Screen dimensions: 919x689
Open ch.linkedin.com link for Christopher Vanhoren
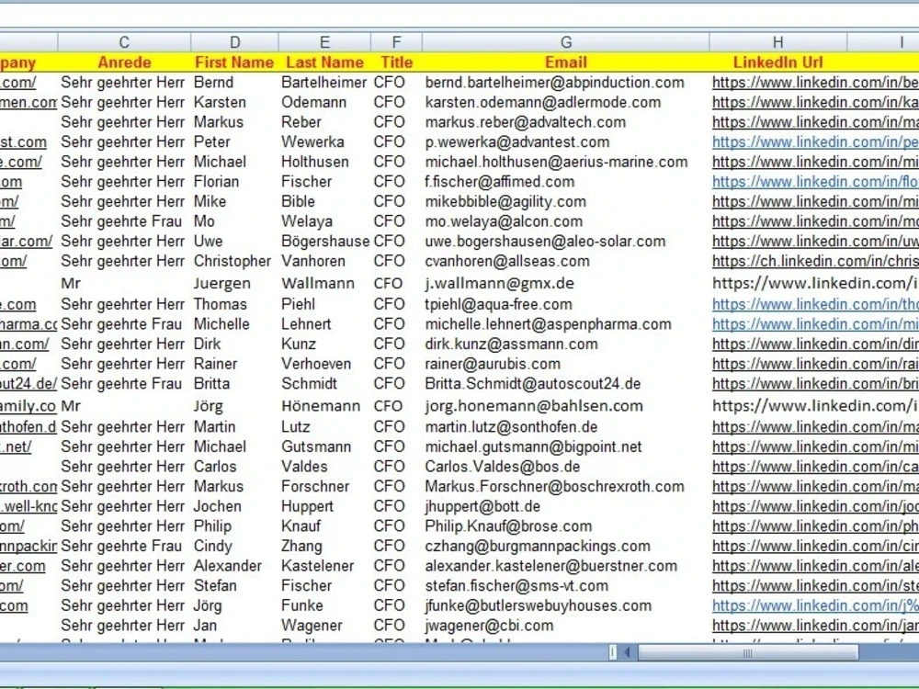coord(815,261)
